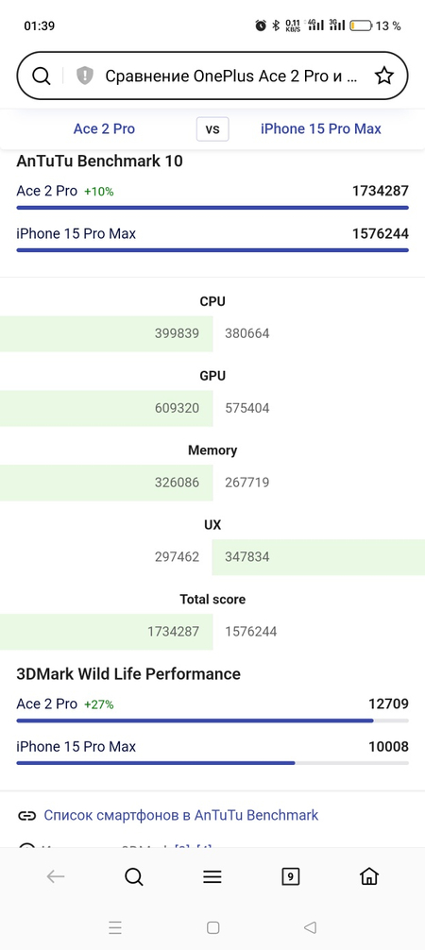Tap the chain link icon
The height and width of the screenshot is (950, 425).
click(x=26, y=816)
